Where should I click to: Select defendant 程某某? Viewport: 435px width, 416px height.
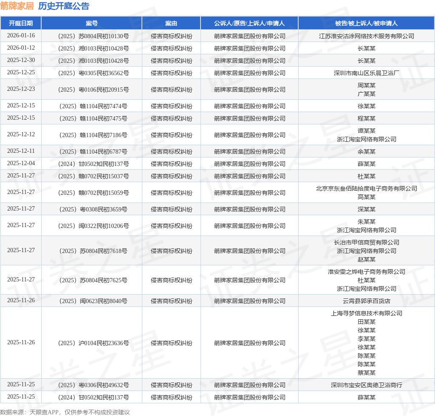(367, 118)
